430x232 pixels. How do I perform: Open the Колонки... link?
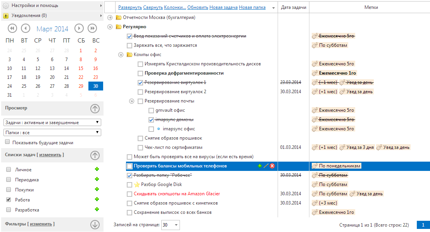[175, 7]
